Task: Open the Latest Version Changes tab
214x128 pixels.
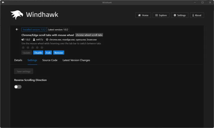Action: tap(76, 60)
